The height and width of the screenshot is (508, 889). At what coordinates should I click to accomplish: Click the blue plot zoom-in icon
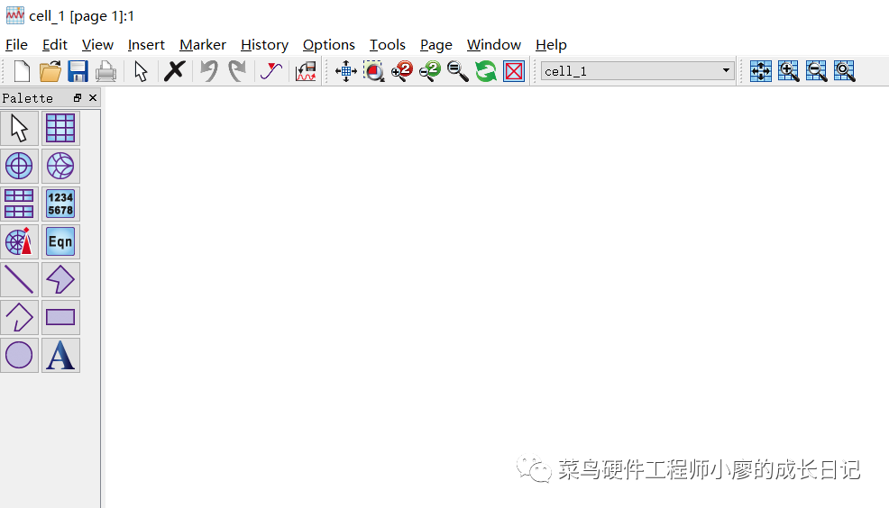coord(789,71)
